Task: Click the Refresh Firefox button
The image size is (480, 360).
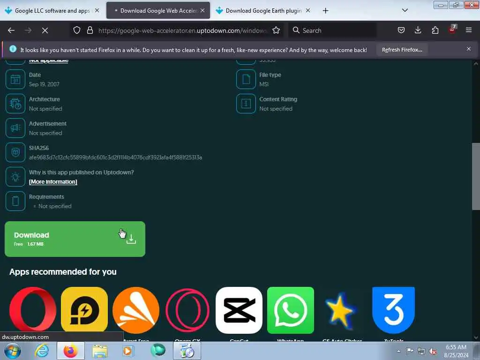Action: (x=402, y=50)
